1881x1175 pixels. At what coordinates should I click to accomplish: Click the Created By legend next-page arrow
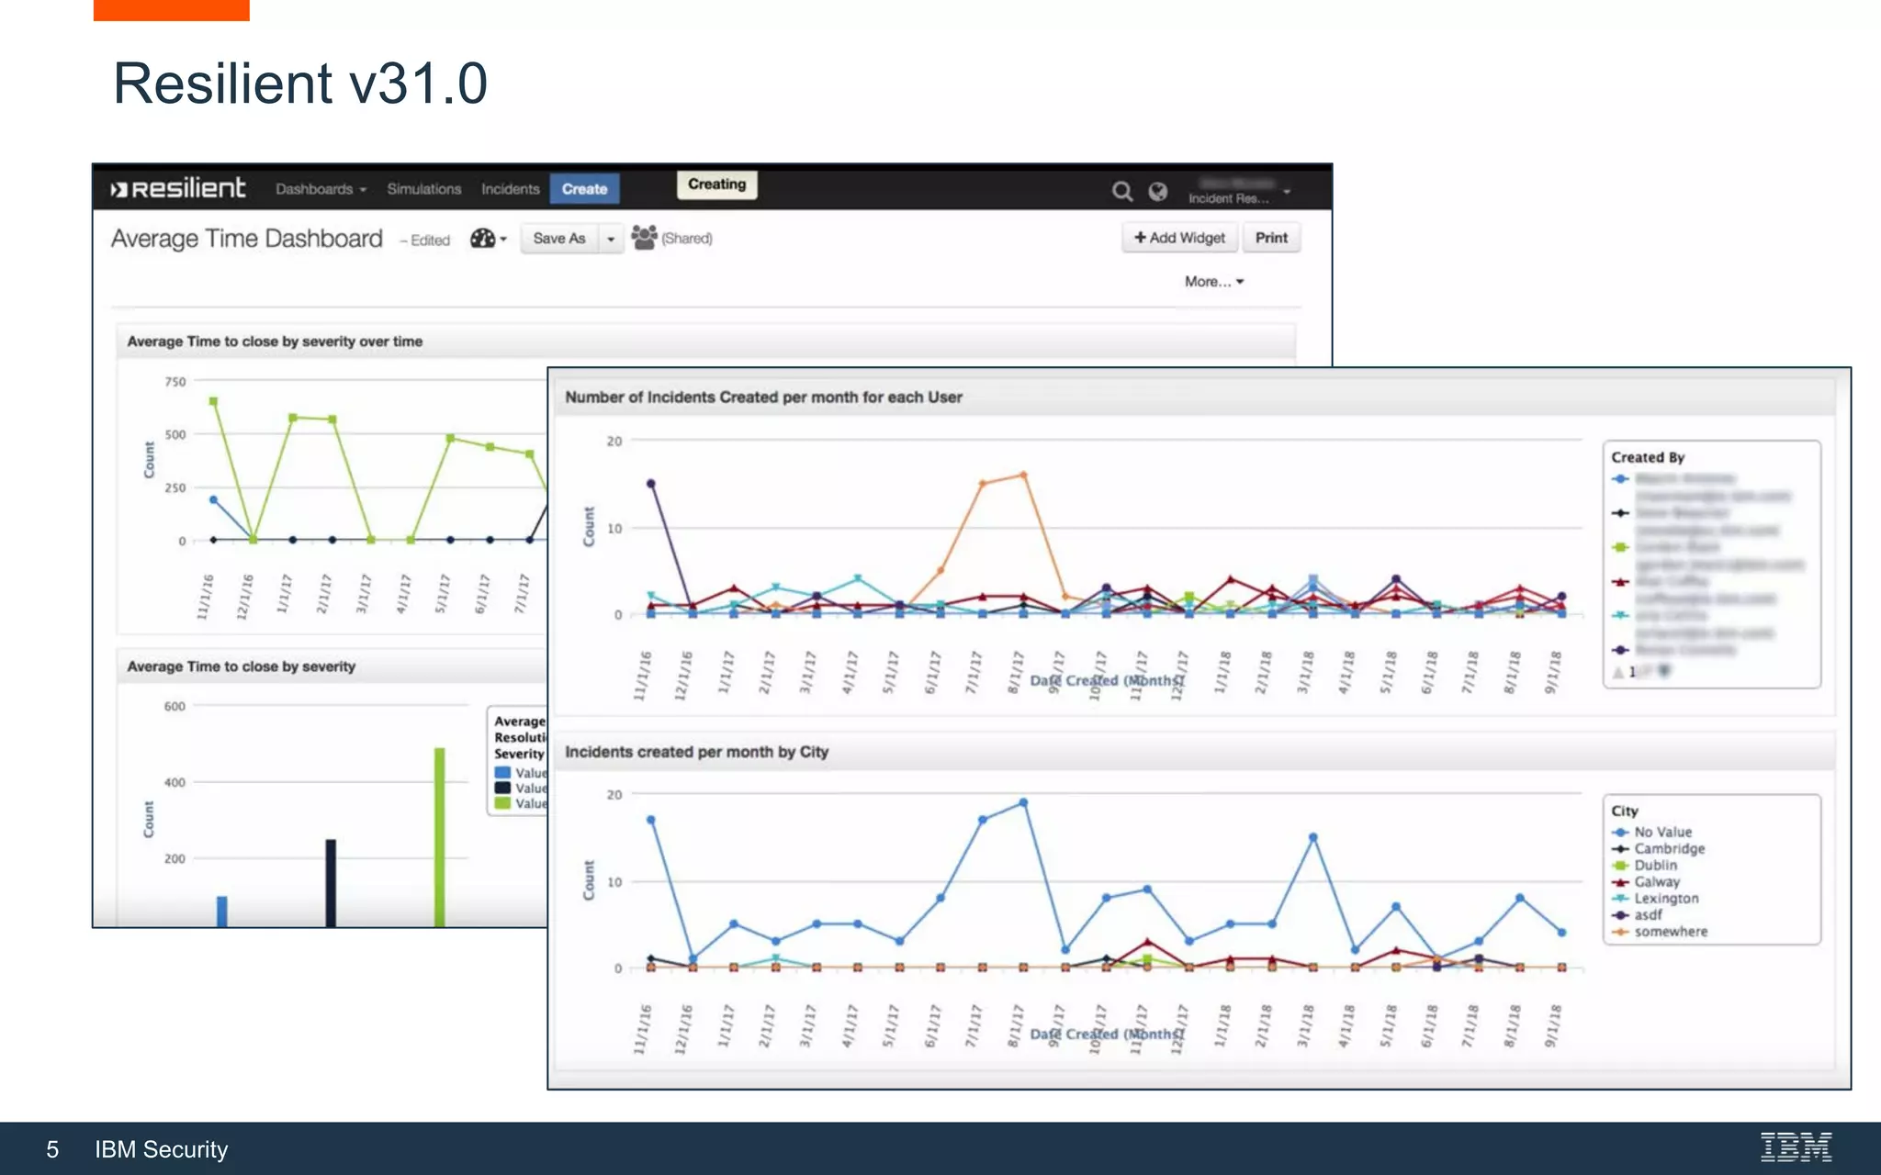click(1663, 671)
